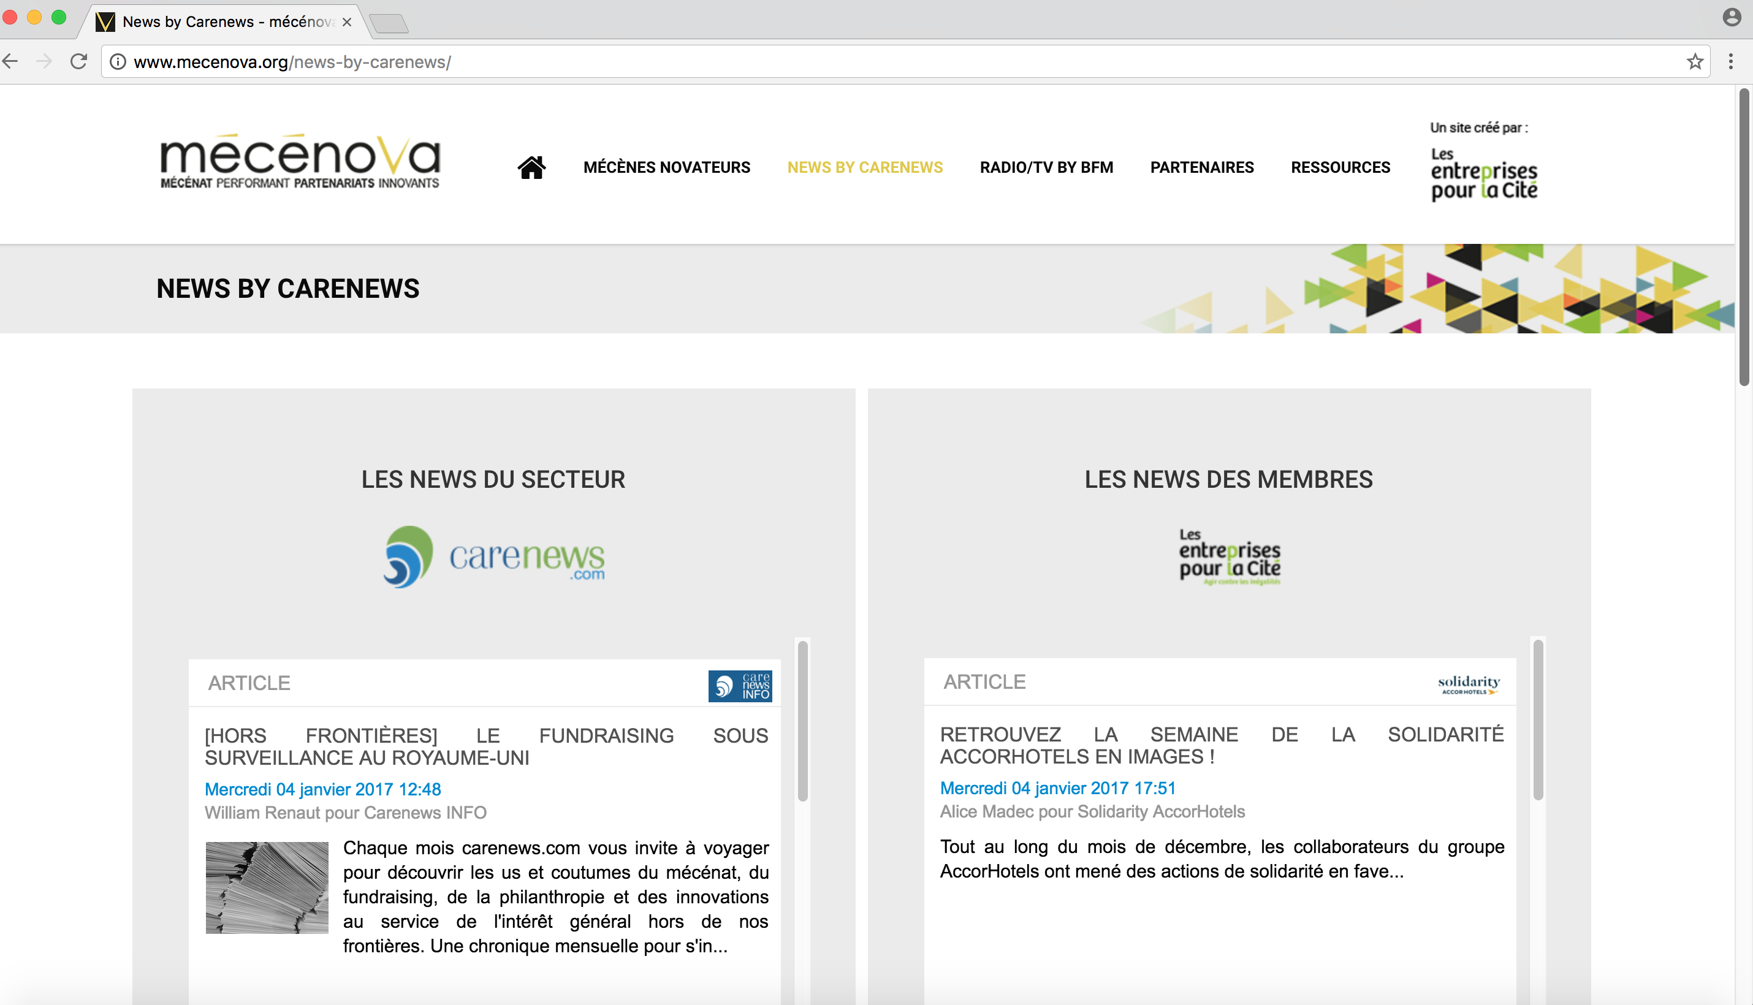Screen dimensions: 1753x1005
Task: Click author line William Renaut pour Carenews INFO
Action: click(345, 813)
